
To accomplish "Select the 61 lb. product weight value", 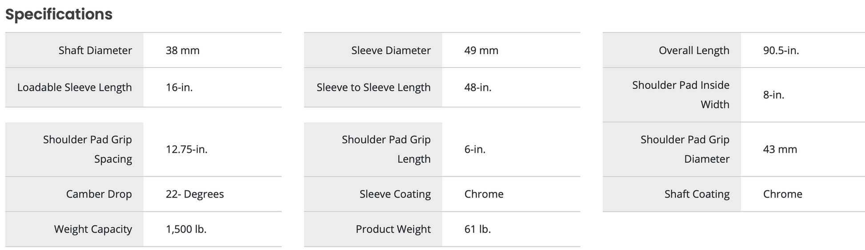I will pos(478,229).
